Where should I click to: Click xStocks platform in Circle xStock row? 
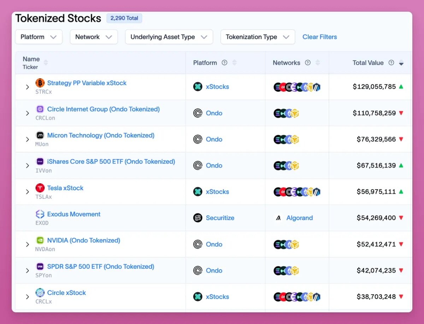(x=217, y=297)
